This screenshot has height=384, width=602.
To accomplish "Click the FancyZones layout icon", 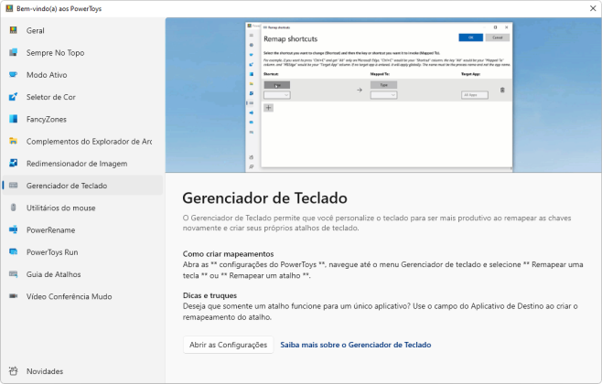I will tap(14, 119).
